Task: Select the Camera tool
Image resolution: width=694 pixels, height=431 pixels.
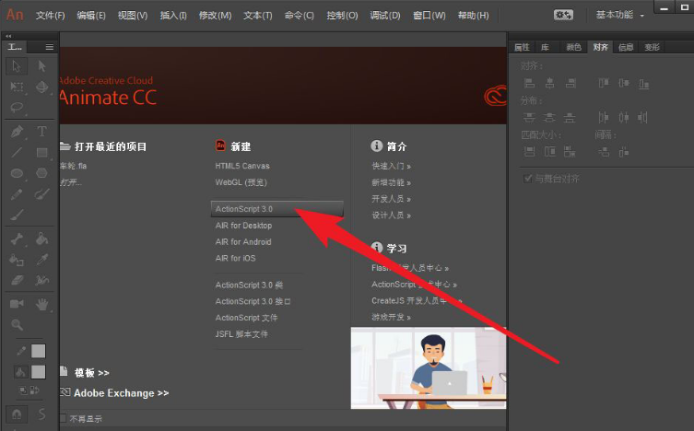Action: point(17,304)
